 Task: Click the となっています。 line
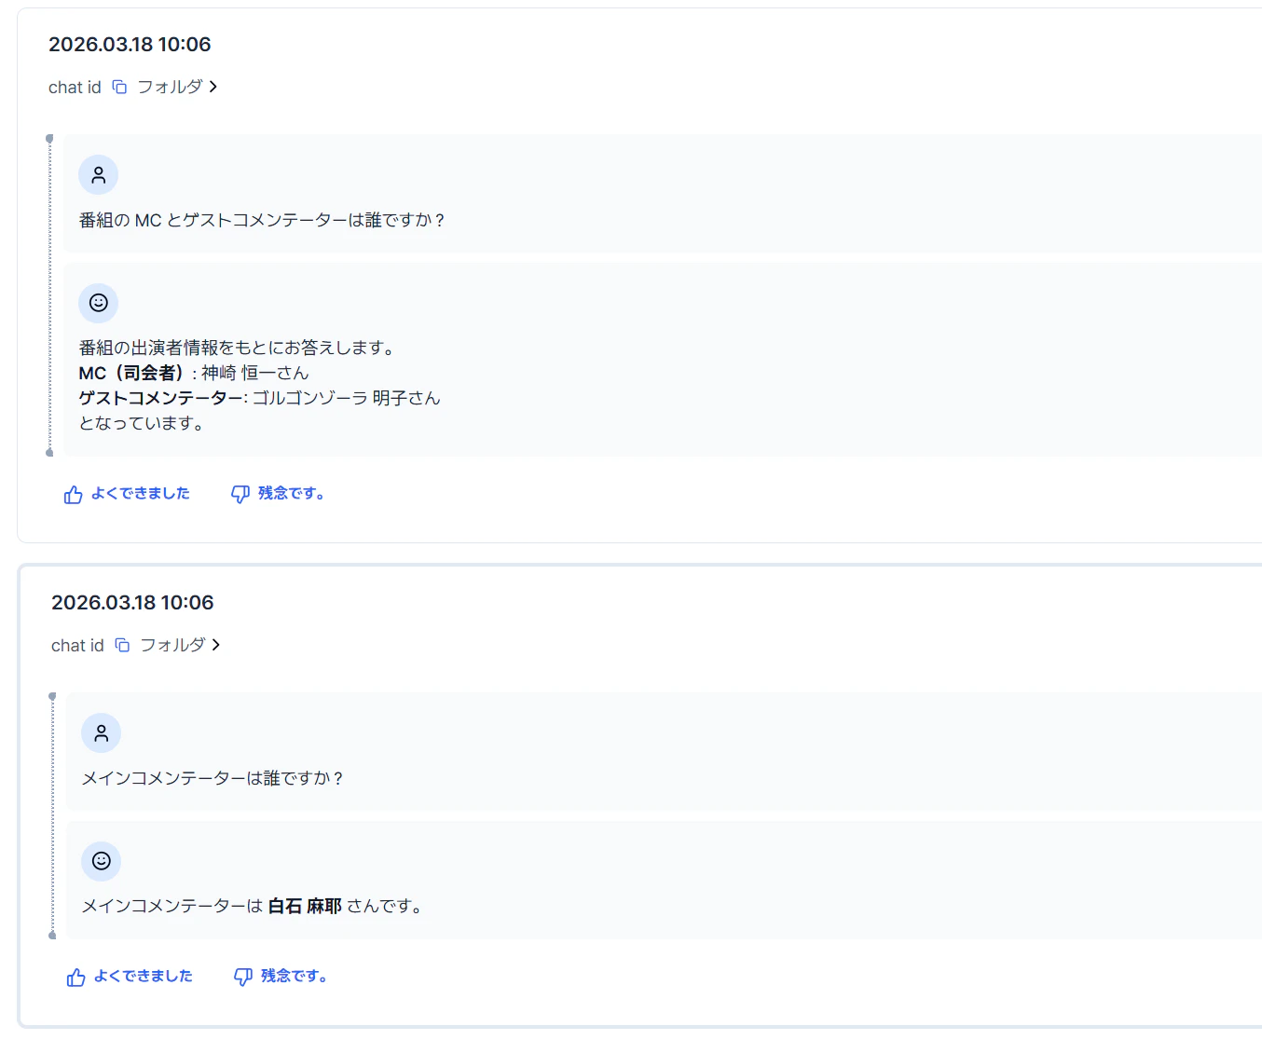point(142,423)
